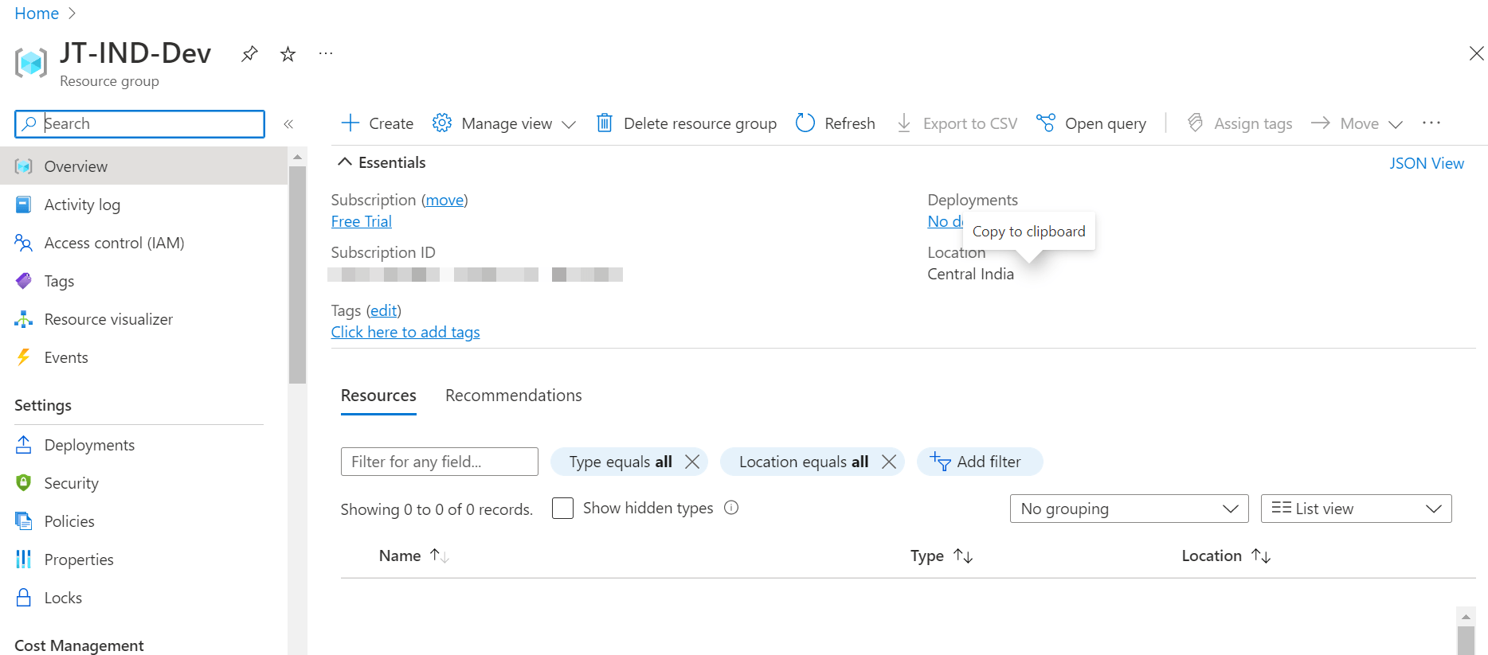Refresh the resource list
The image size is (1488, 655).
[835, 123]
